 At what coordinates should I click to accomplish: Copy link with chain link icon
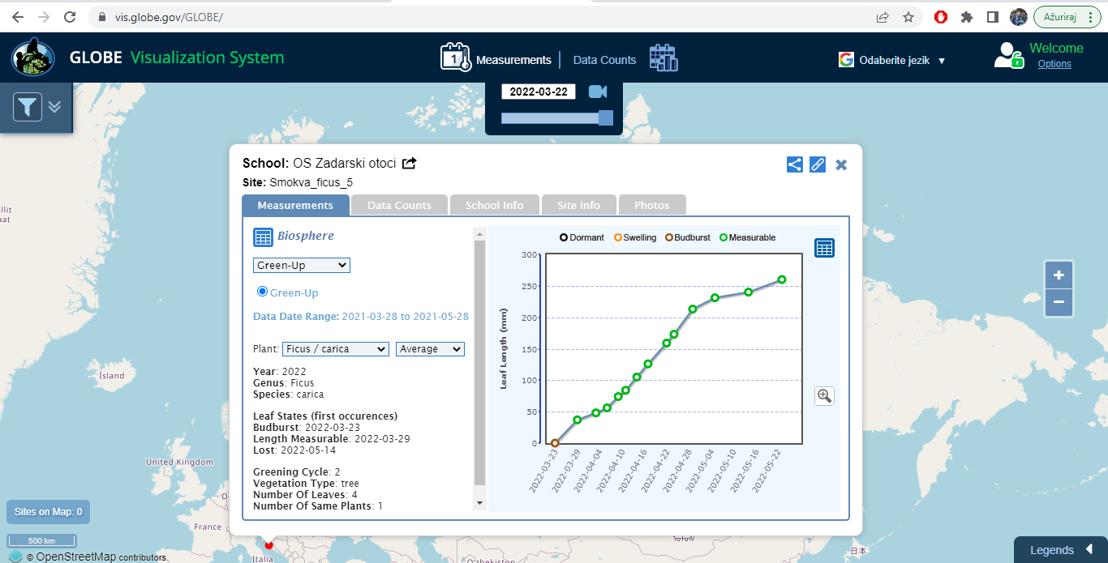click(x=818, y=164)
